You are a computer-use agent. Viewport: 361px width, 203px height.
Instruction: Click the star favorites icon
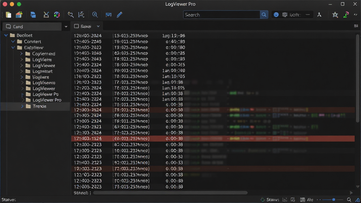tap(335, 15)
